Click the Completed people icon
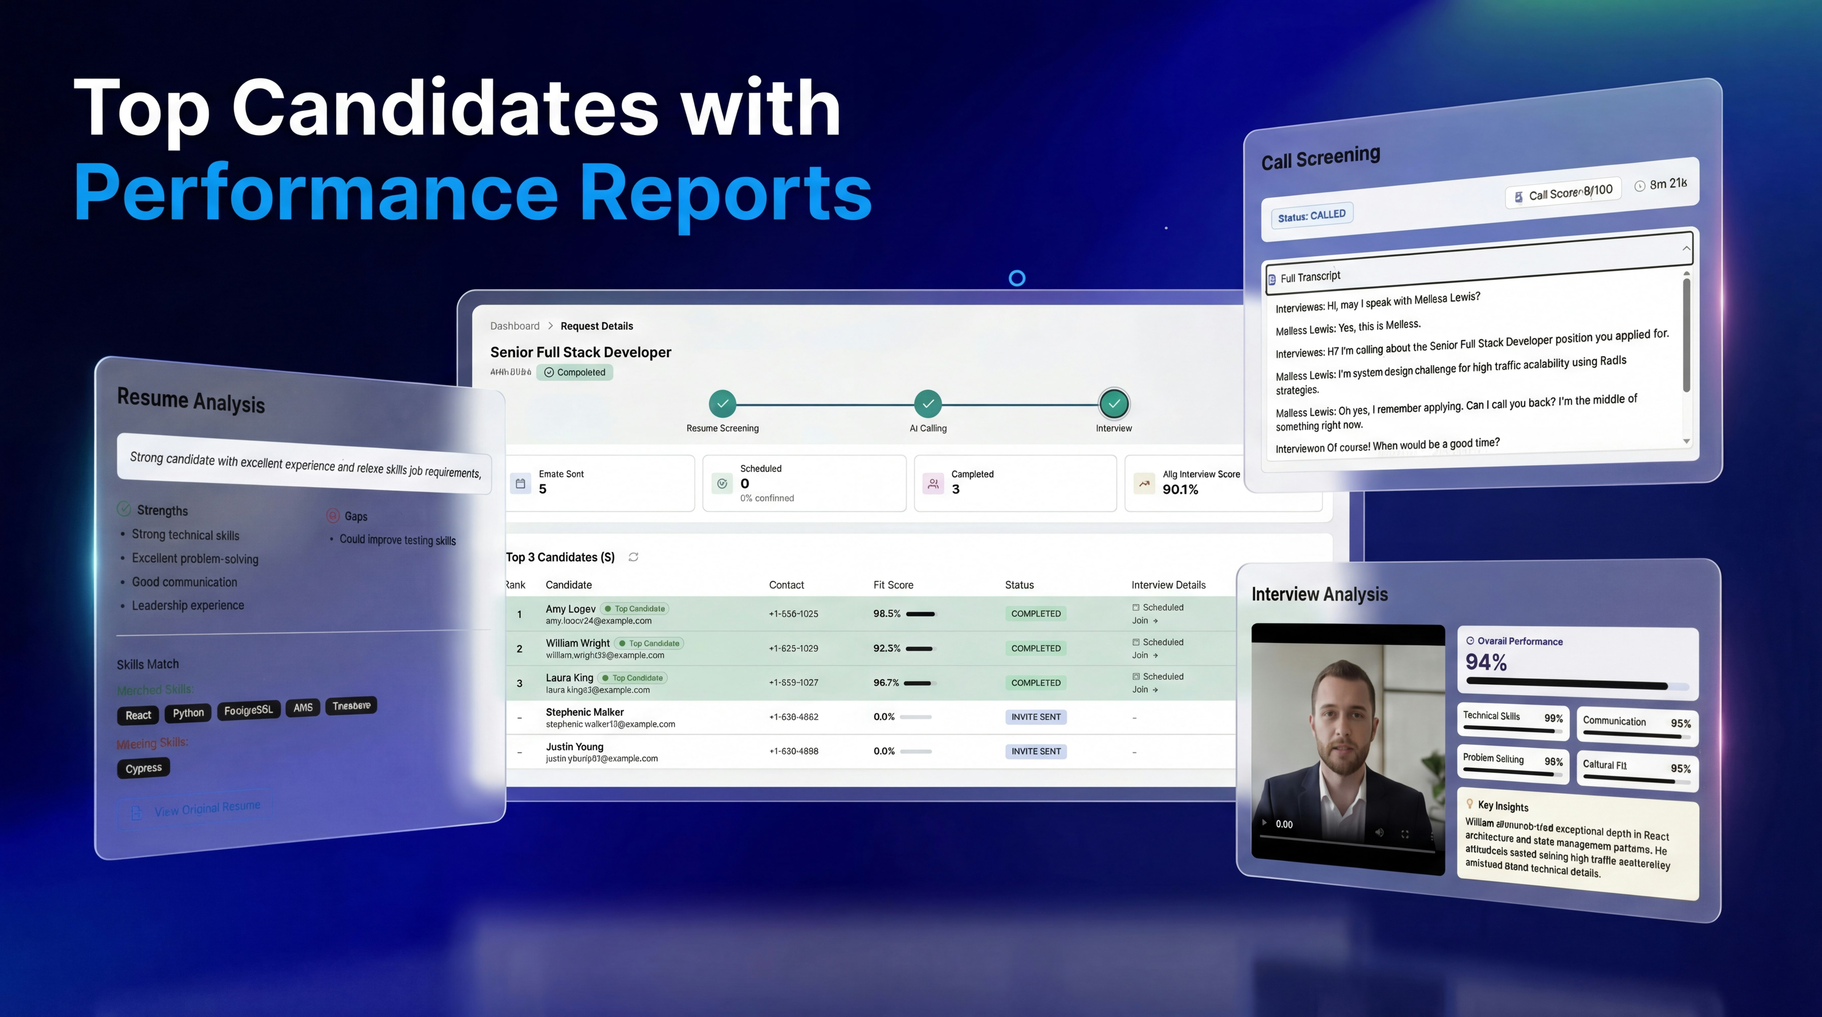Viewport: 1822px width, 1017px height. 933,484
